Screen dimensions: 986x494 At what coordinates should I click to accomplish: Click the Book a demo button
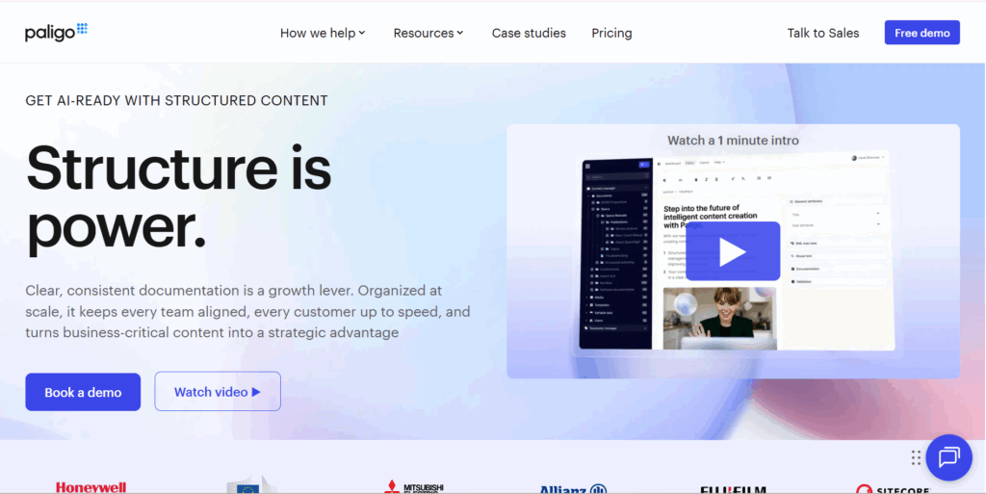[x=83, y=392]
